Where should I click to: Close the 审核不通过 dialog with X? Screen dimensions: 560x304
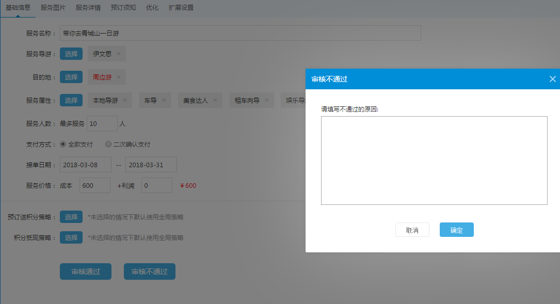tap(552, 79)
